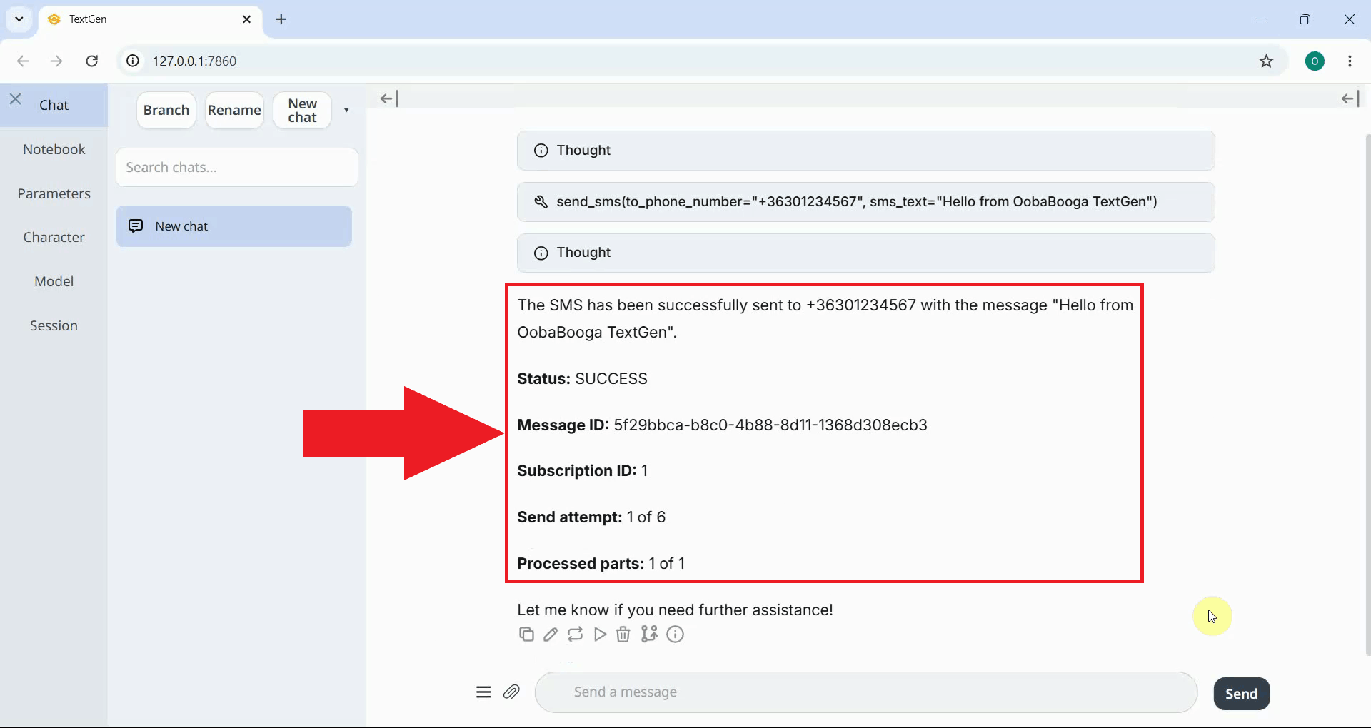The width and height of the screenshot is (1371, 728).
Task: Open the Parameters tab
Action: (x=54, y=193)
